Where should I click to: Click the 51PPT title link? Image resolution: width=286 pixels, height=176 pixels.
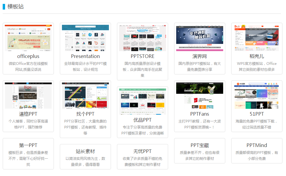pos(257,114)
